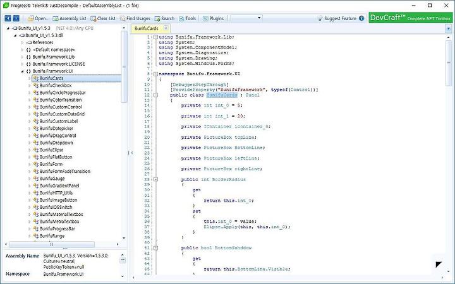This screenshot has width=455, height=284.
Task: Click the BunifuHTTP_Utils class icon
Action: tap(35, 192)
